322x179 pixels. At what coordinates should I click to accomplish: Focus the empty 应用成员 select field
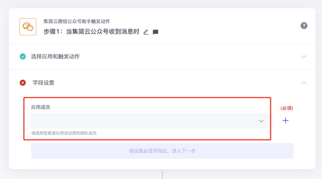tap(150, 121)
